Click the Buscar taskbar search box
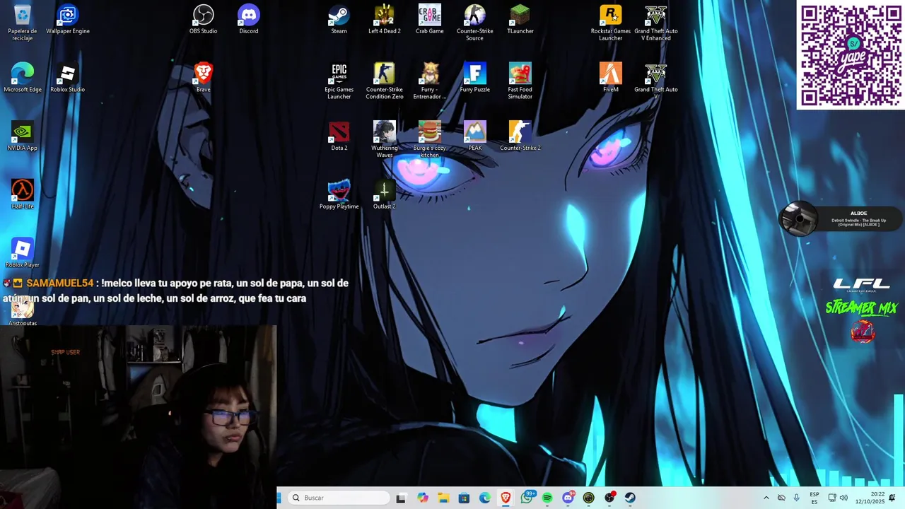Screen dimensions: 905x509 point(340,498)
